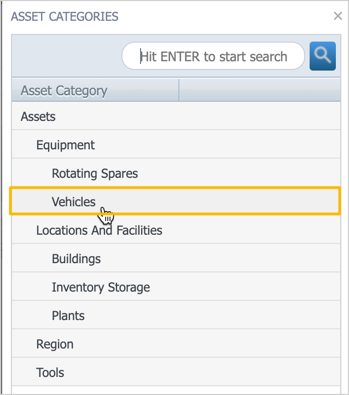
Task: Select Locations And Facilities category
Action: click(99, 230)
